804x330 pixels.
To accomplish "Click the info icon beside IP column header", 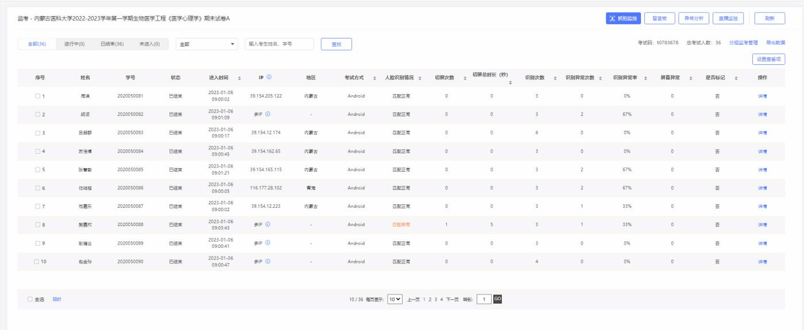I will coord(269,77).
